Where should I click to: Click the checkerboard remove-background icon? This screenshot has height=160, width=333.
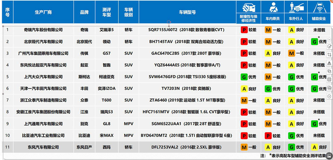coord(329,80)
